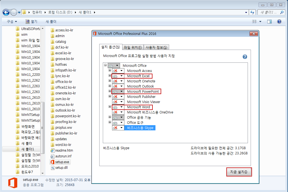
Task: Select the 비즈니스용 Skype tree label
Action: coord(140,128)
